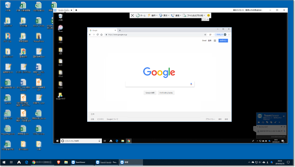
Task: Open the Google apps grid icon
Action: 215,41
